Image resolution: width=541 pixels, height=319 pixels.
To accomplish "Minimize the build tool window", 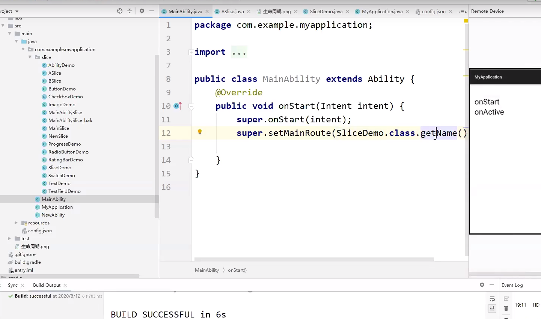I will pos(492,285).
